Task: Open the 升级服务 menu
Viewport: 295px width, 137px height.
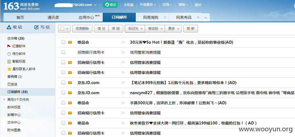Action: [148, 5]
